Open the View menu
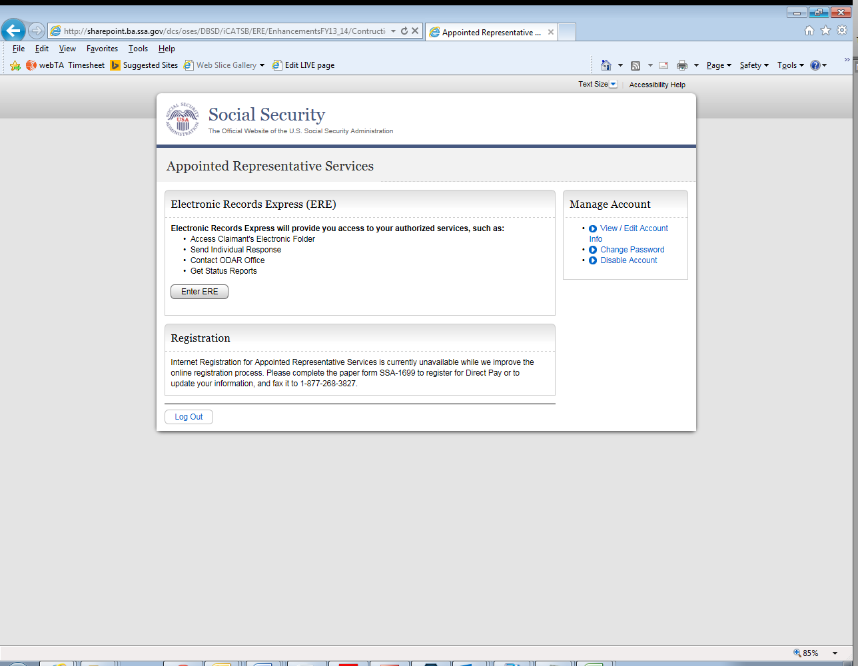 coord(67,49)
